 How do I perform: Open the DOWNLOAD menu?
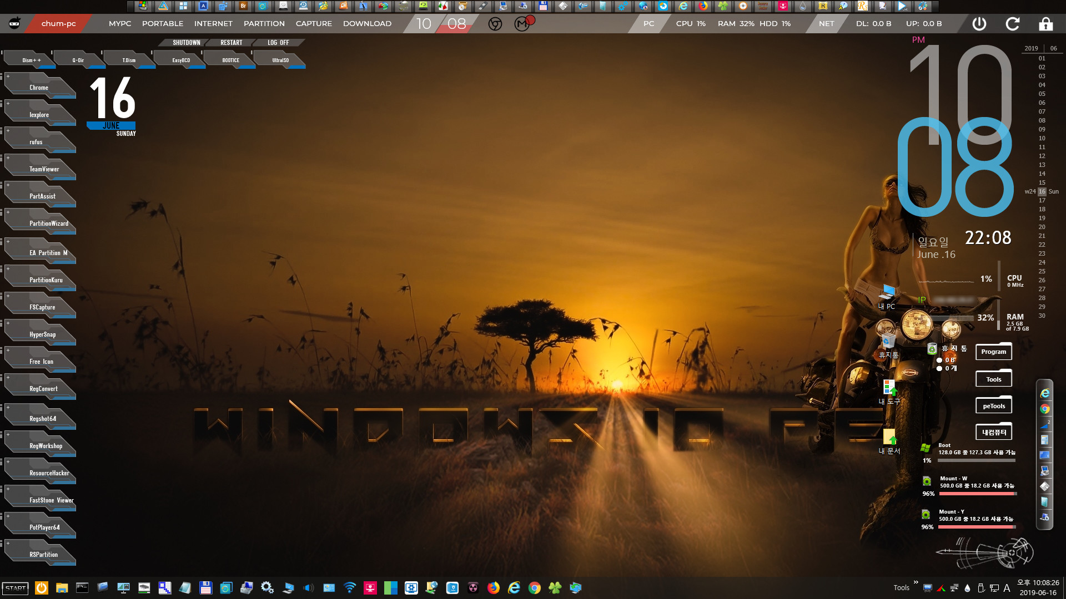click(x=367, y=23)
